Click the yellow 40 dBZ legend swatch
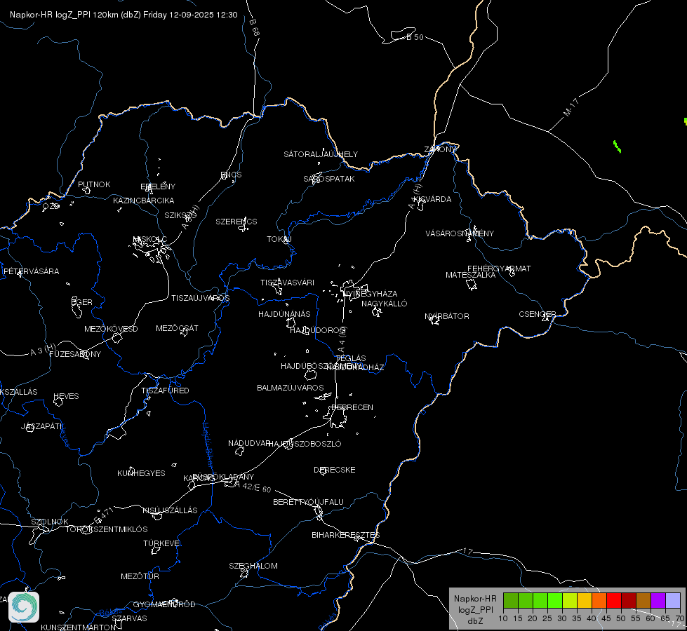Viewport: 687px width, 631px height. coord(585,600)
